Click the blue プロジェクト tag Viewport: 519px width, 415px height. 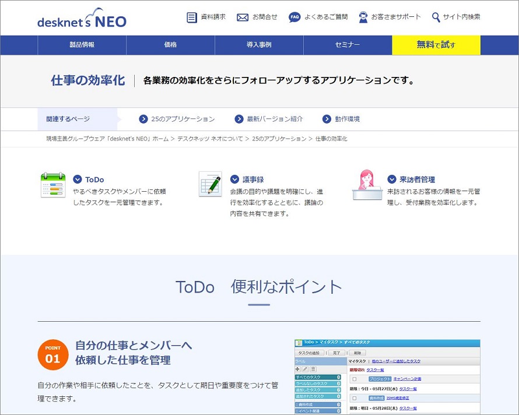click(x=380, y=379)
